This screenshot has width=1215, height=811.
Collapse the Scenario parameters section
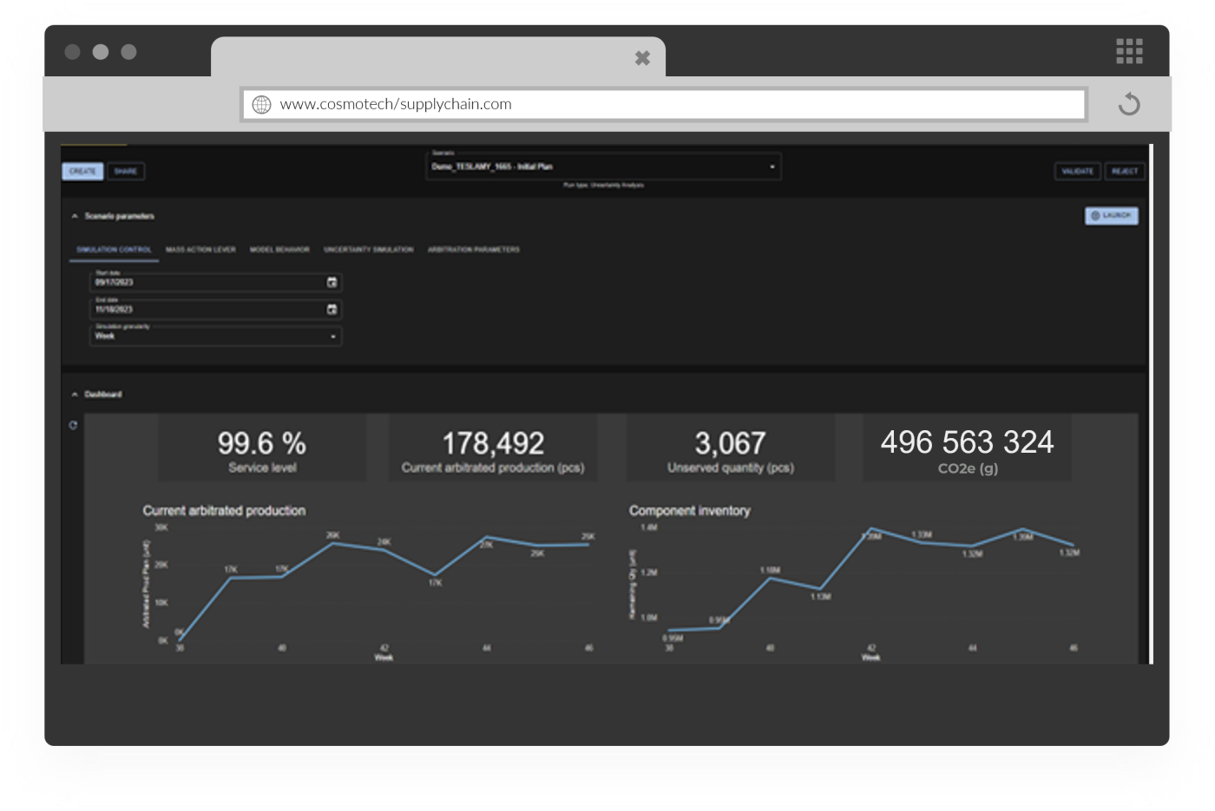pyautogui.click(x=75, y=216)
